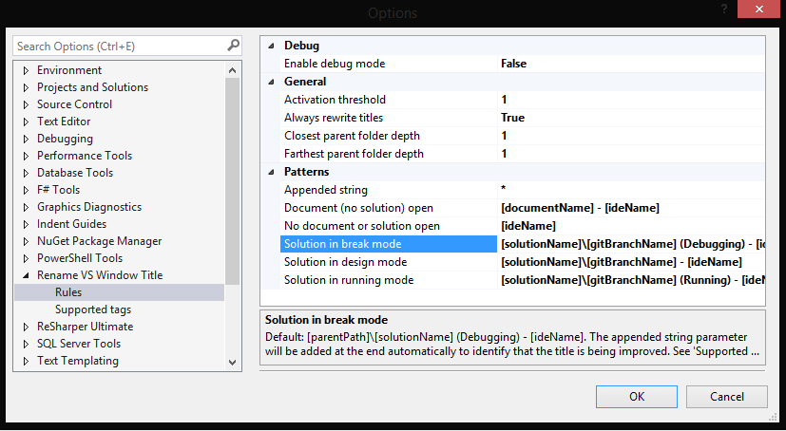The width and height of the screenshot is (786, 431).
Task: Click the search magnifier icon
Action: coord(233,46)
